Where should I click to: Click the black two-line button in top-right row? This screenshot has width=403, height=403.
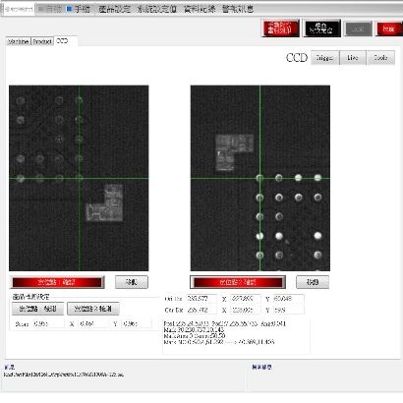pyautogui.click(x=321, y=29)
